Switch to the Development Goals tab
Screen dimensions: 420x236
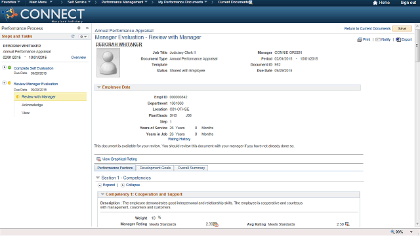click(x=155, y=168)
